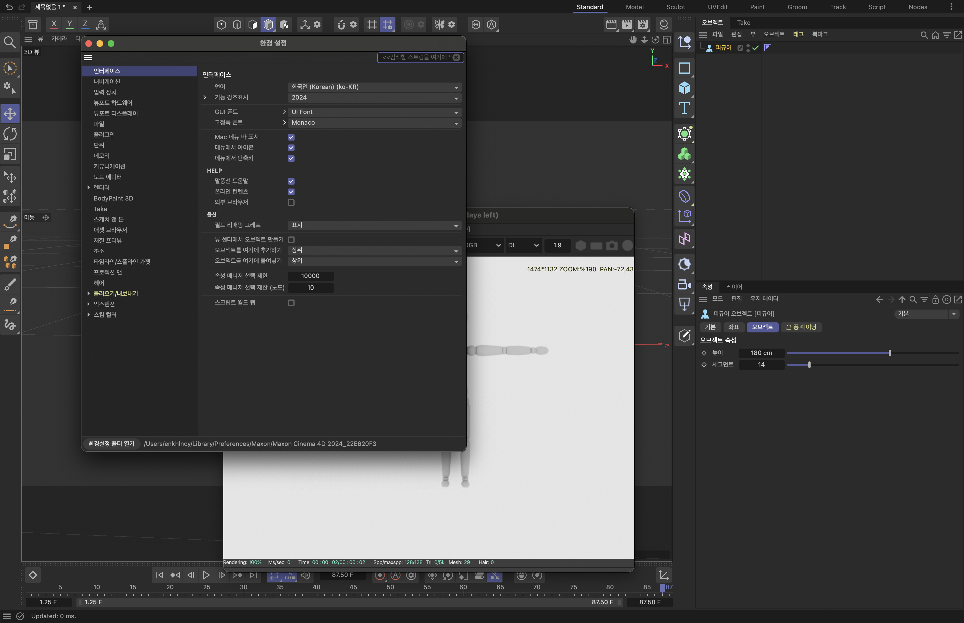This screenshot has width=964, height=623.
Task: Clear the preferences search field
Action: 456,57
